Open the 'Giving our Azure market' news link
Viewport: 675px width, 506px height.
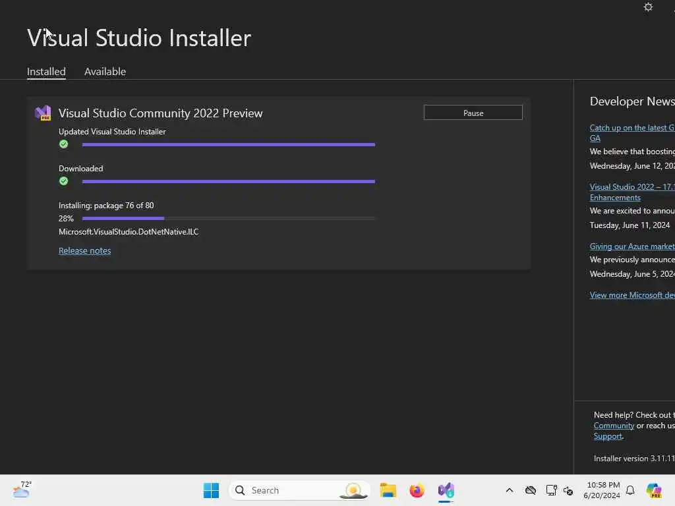[632, 246]
